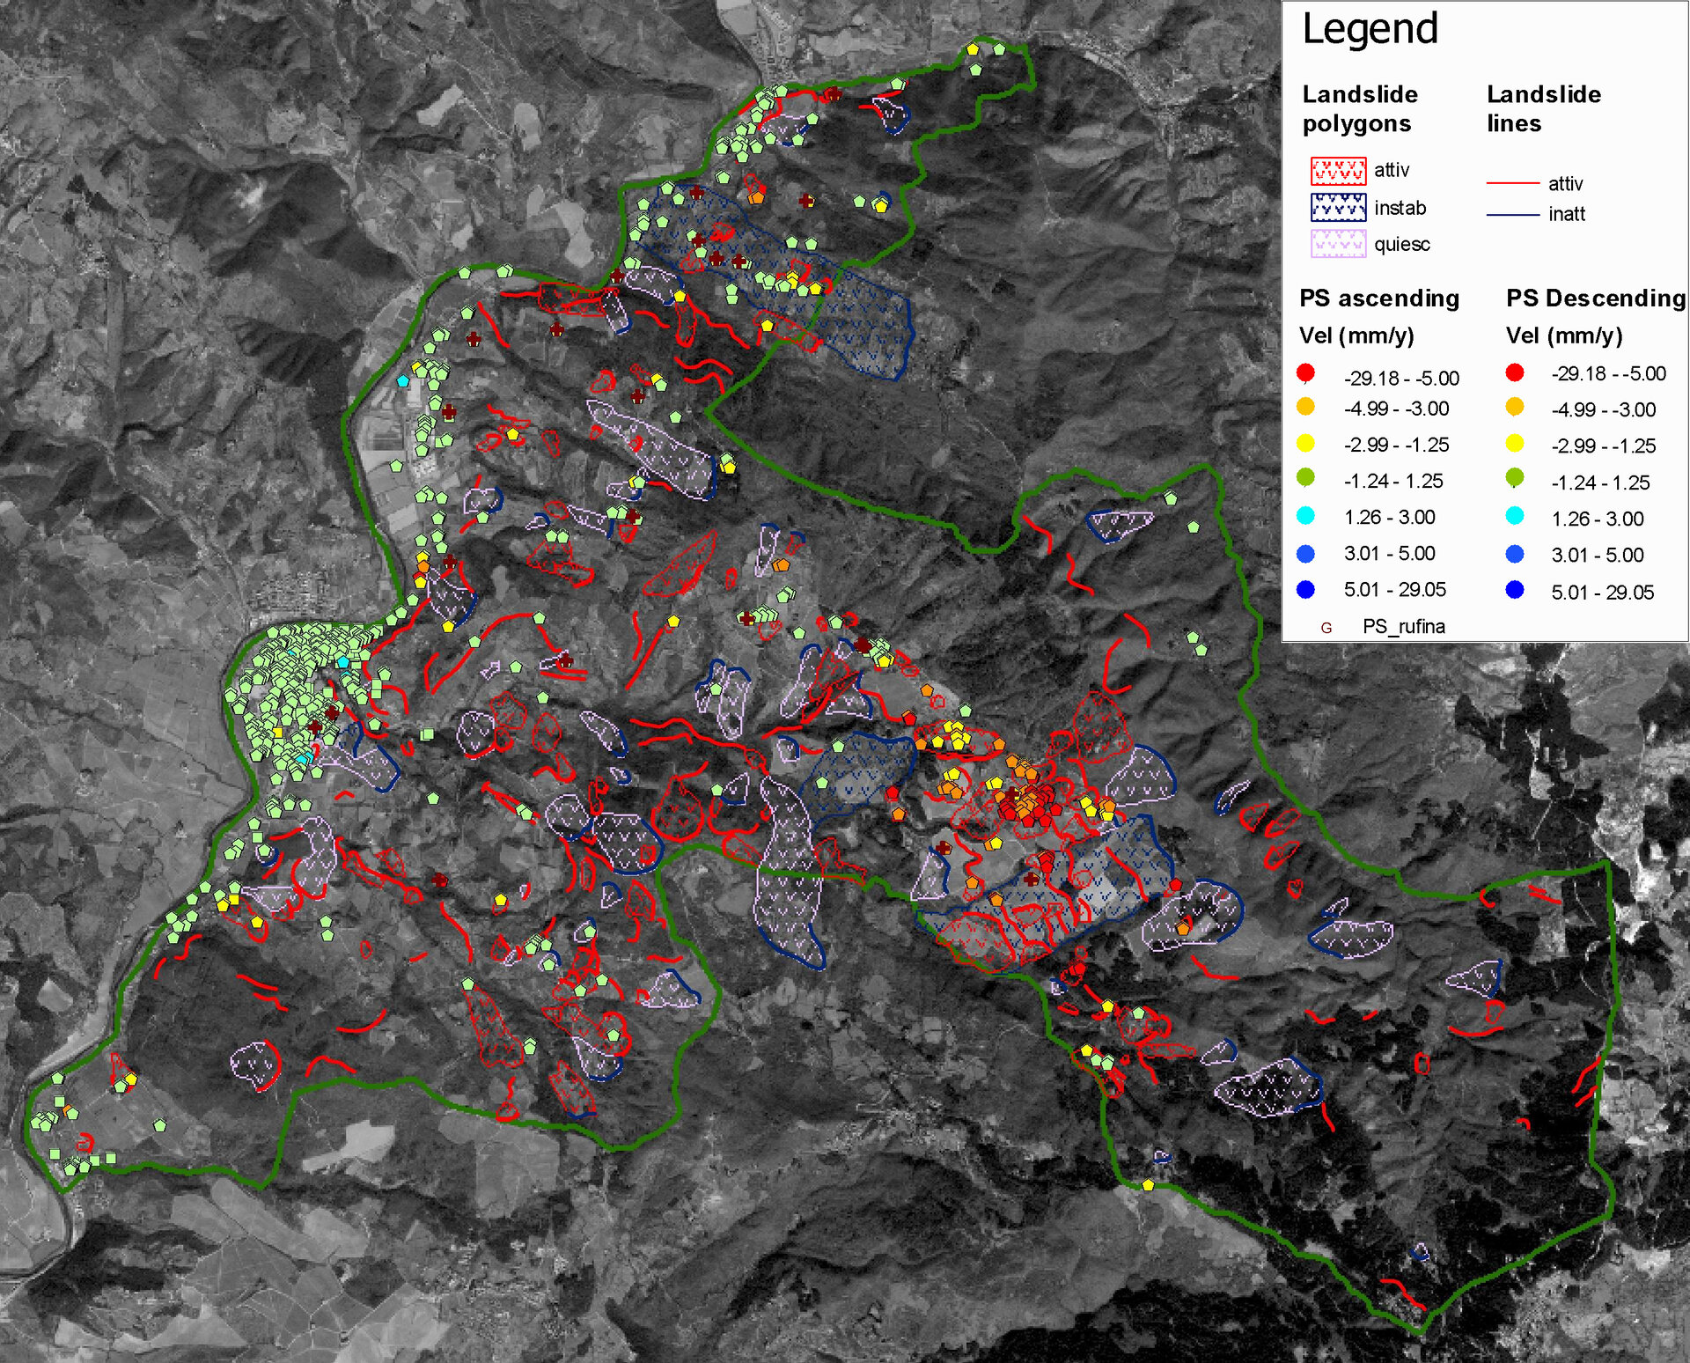This screenshot has width=1690, height=1363.
Task: Click 'Vel (mm/y)' under PS Descending
Action: 1563,335
